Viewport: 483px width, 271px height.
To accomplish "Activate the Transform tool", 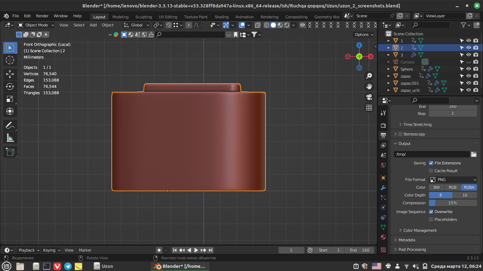I will click(10, 112).
